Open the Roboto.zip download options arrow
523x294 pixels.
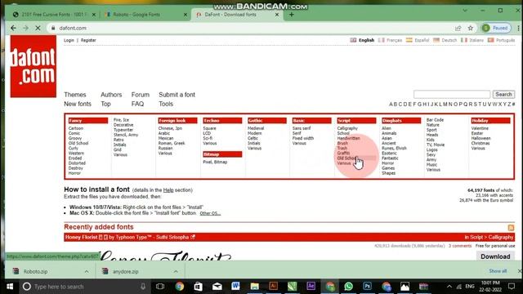pyautogui.click(x=87, y=272)
